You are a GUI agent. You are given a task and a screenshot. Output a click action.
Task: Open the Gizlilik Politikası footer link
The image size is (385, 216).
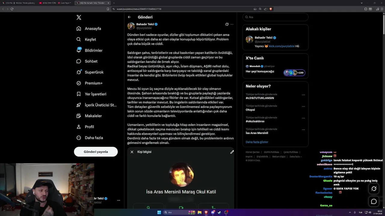272,152
